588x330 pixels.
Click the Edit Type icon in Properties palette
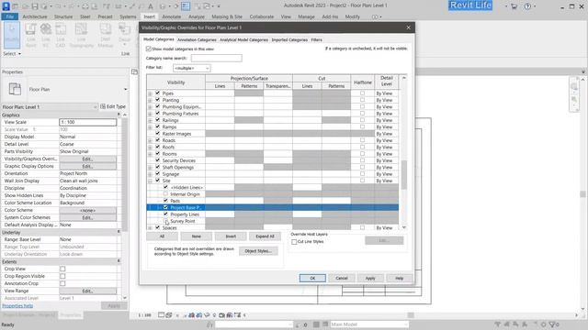113,106
